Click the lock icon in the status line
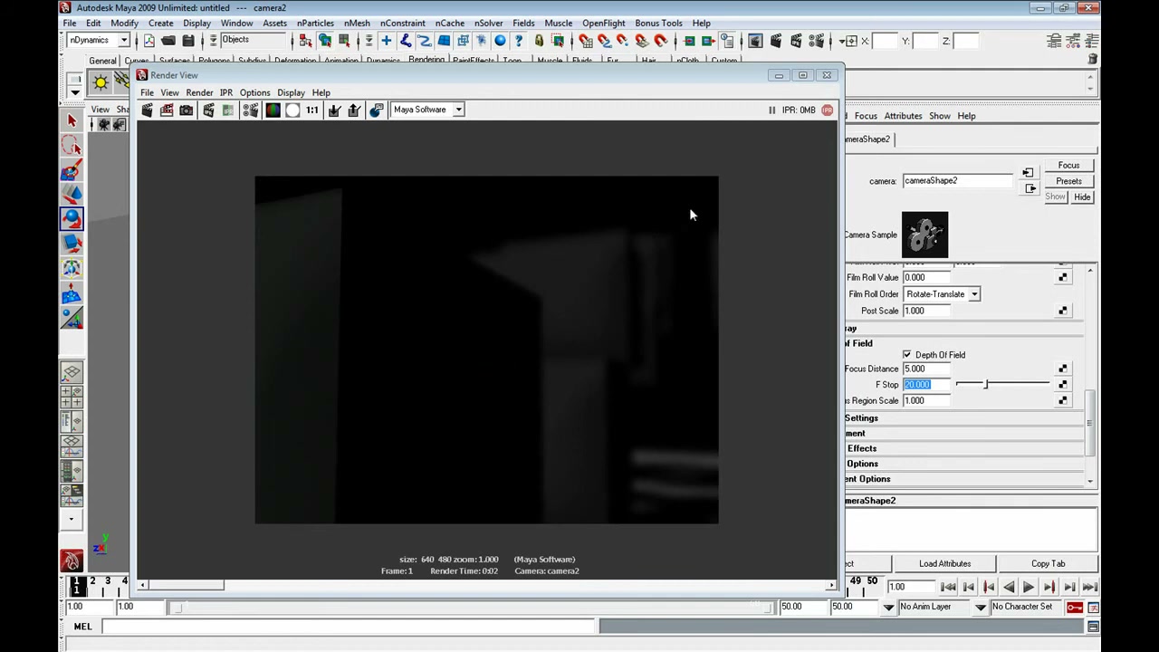The width and height of the screenshot is (1159, 652). click(539, 41)
